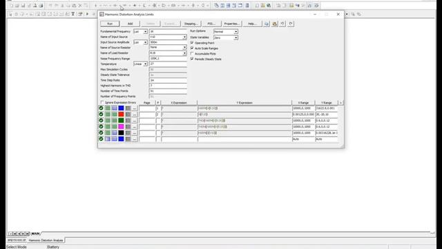Open the magenta curve color swatch
Screen dimensions: 442x249
(x=122, y=127)
